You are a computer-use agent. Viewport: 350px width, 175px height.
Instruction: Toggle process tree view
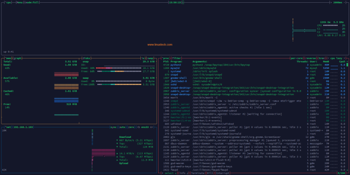click(x=321, y=58)
